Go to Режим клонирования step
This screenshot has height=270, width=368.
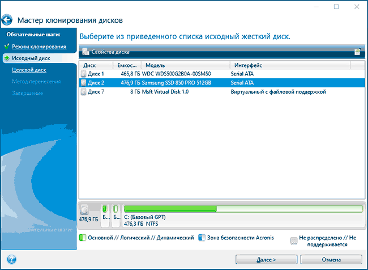tap(39, 46)
